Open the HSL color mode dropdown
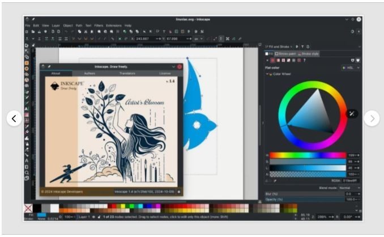Viewport: 384px width, 237px height. 351,67
